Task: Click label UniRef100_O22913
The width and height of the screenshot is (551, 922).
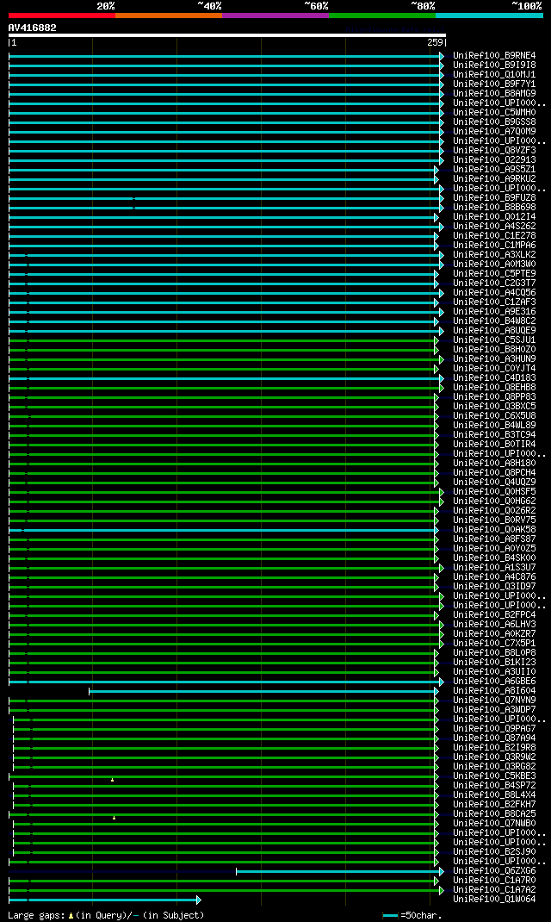Action: (494, 160)
